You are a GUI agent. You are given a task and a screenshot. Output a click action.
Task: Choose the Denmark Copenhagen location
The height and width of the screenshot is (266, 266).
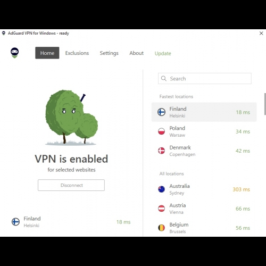[204, 151]
